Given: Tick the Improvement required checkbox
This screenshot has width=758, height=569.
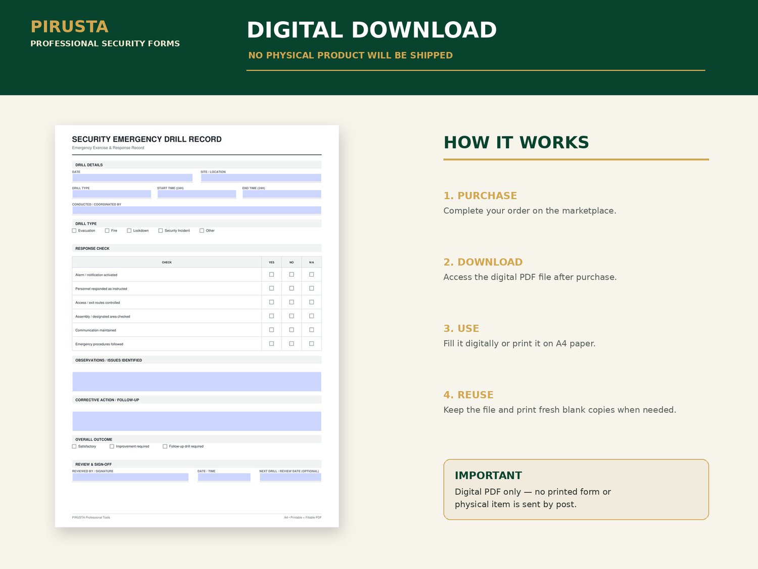Looking at the screenshot, I should [x=112, y=447].
